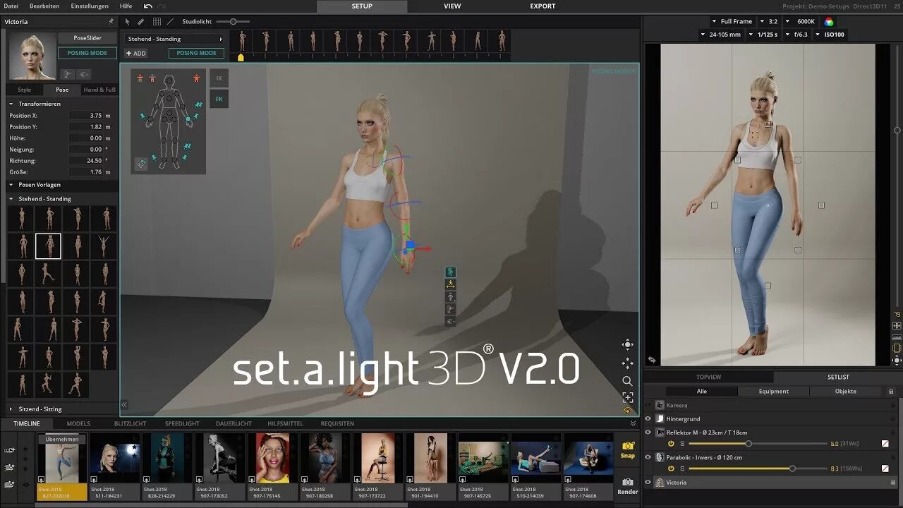This screenshot has width=903, height=508.
Task: Open the Datei menu
Action: click(x=11, y=6)
